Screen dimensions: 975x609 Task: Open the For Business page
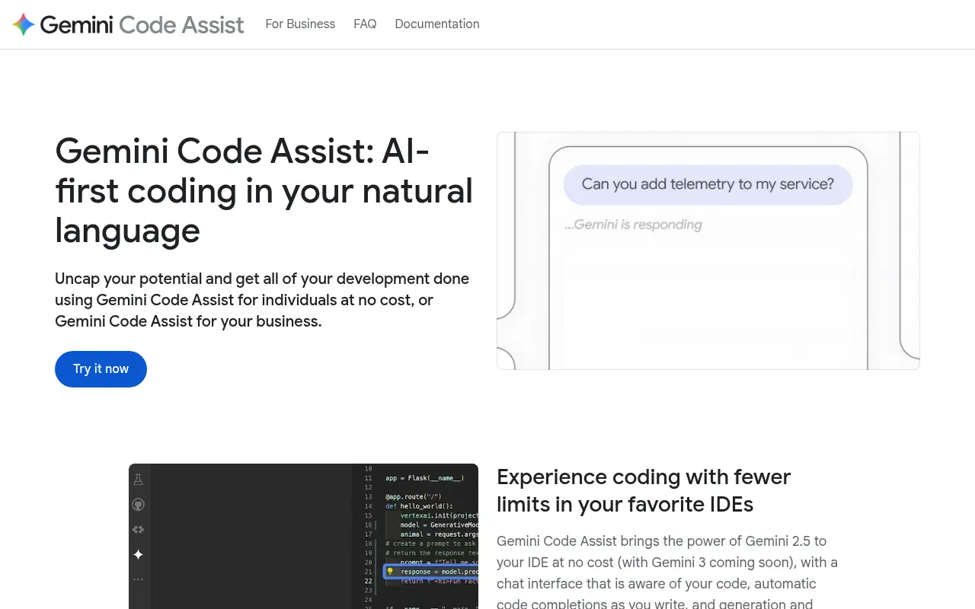pyautogui.click(x=300, y=24)
